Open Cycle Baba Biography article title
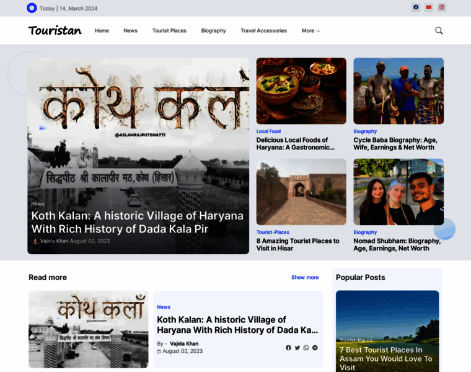This screenshot has width=471, height=372. (395, 144)
